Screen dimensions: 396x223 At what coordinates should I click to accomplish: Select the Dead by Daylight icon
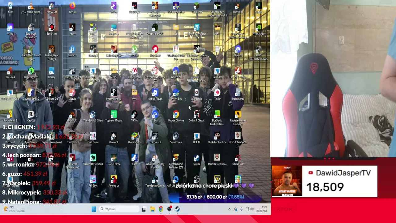[72, 73]
